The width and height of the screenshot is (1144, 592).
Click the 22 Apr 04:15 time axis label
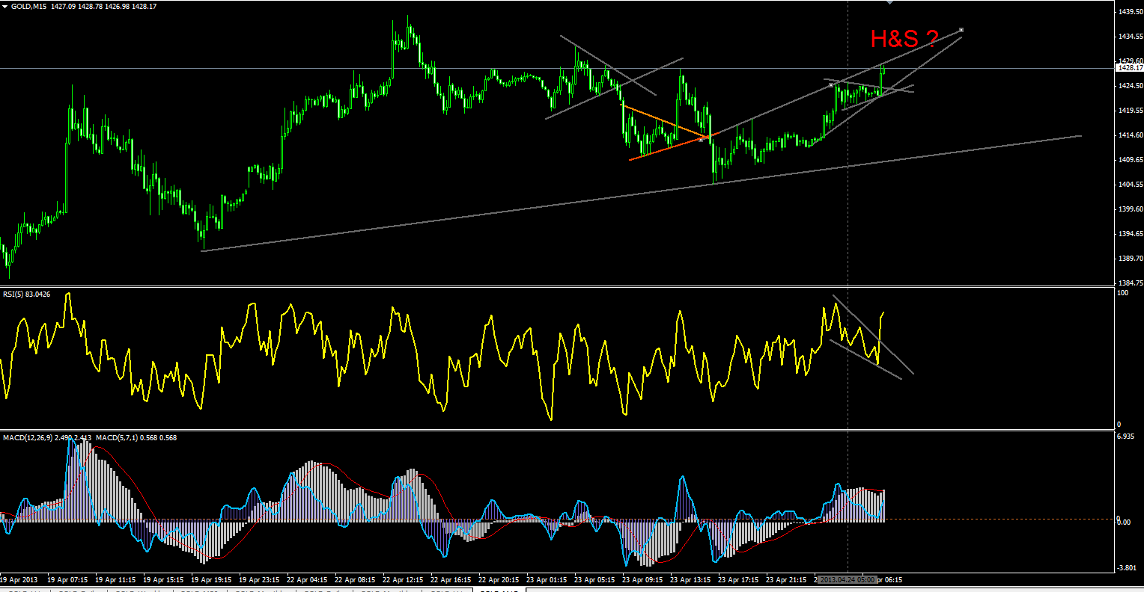click(x=307, y=580)
